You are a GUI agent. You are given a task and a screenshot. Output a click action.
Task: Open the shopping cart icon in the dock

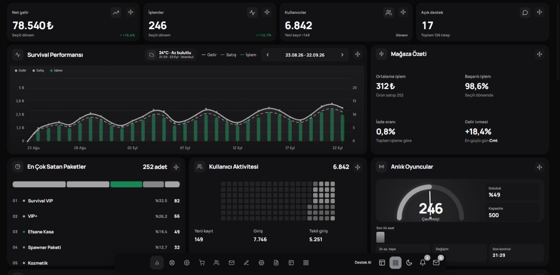pyautogui.click(x=202, y=263)
